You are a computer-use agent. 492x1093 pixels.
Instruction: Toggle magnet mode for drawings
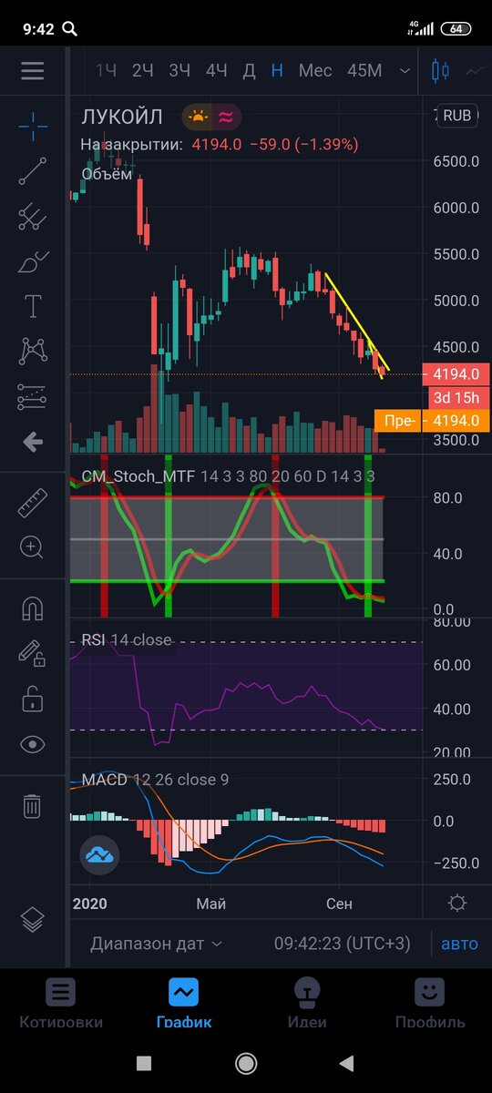33,608
